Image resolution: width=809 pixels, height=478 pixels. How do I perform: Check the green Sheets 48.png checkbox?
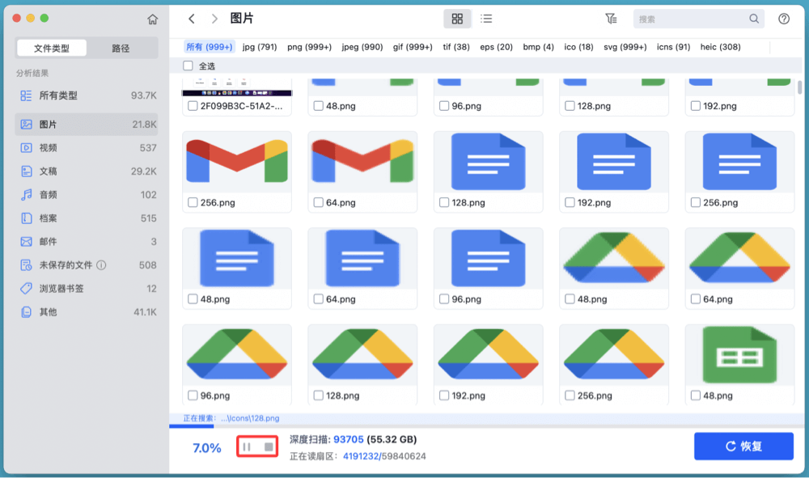point(696,395)
